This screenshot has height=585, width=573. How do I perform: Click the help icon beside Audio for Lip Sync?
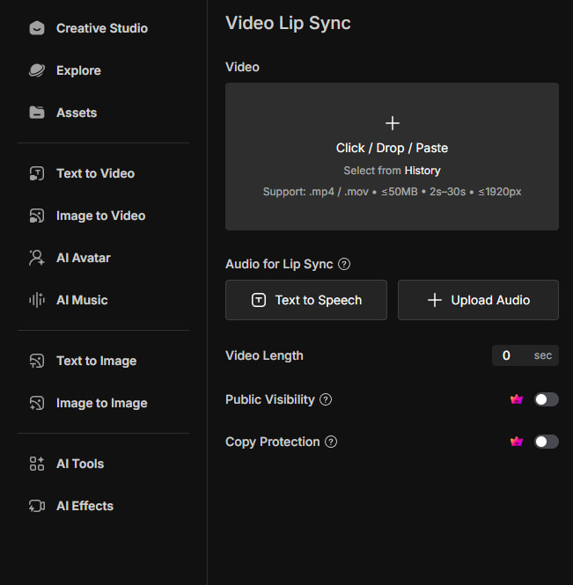pyautogui.click(x=344, y=264)
